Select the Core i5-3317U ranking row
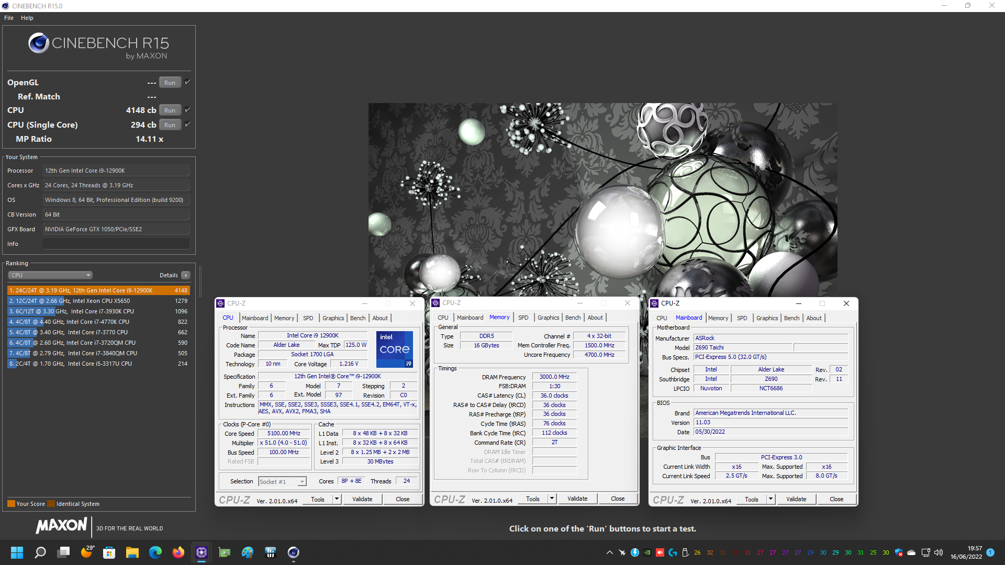The width and height of the screenshot is (1005, 565). 98,364
